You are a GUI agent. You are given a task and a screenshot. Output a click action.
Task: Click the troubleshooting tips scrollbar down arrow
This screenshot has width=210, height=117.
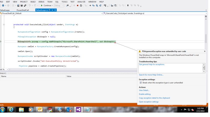click(x=204, y=72)
